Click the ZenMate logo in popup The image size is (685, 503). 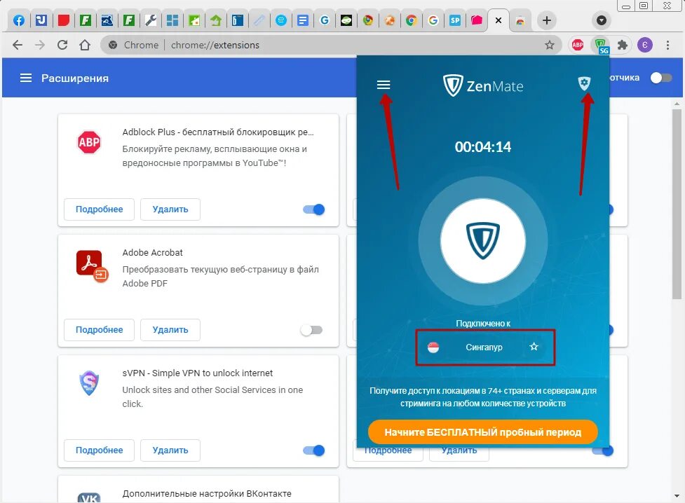[x=483, y=85]
